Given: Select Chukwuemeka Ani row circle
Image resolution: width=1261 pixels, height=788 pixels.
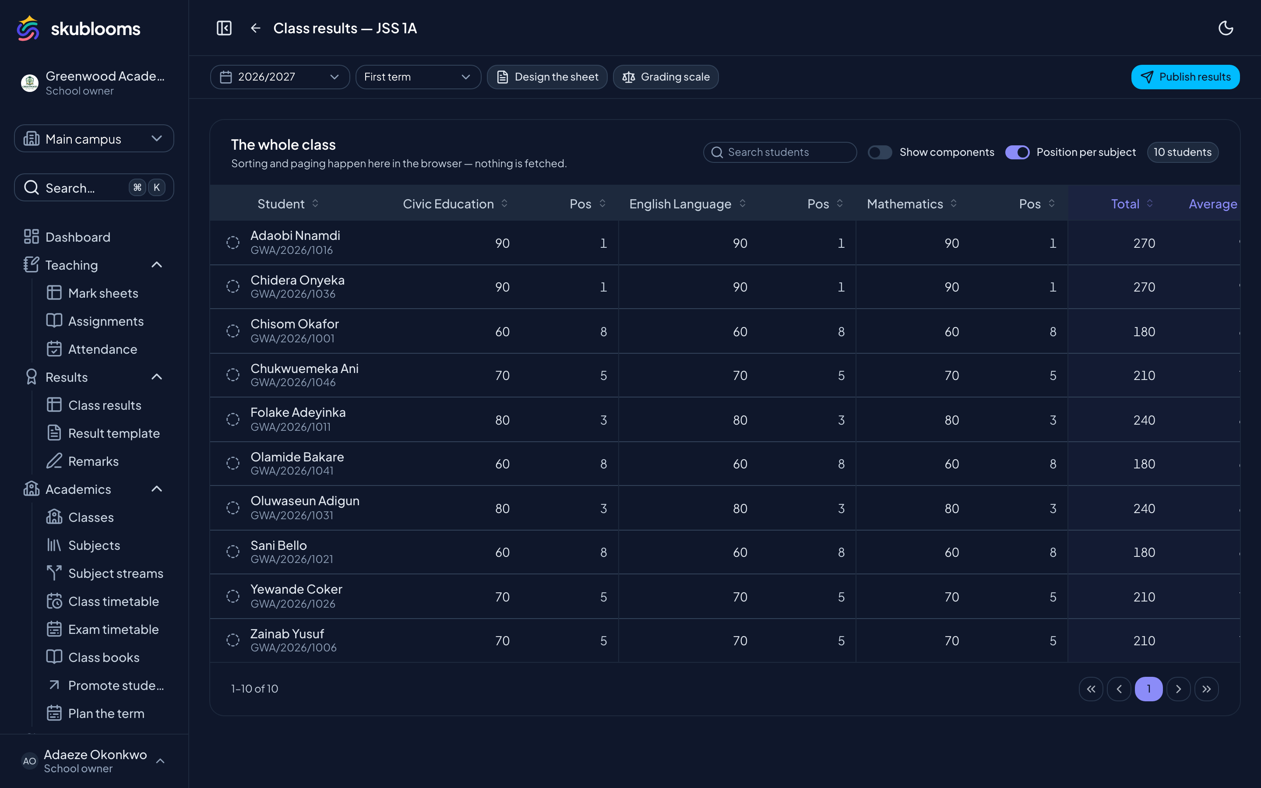Looking at the screenshot, I should click(233, 375).
